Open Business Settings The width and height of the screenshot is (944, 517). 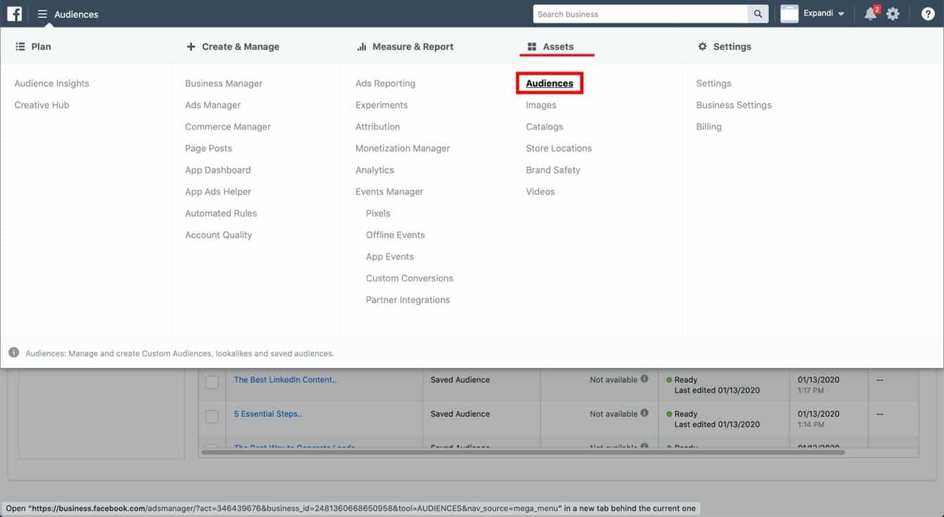[x=734, y=105]
